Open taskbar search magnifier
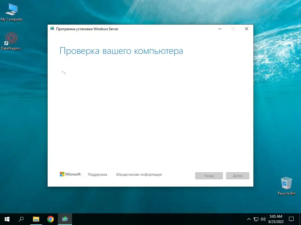 (x=21, y=219)
